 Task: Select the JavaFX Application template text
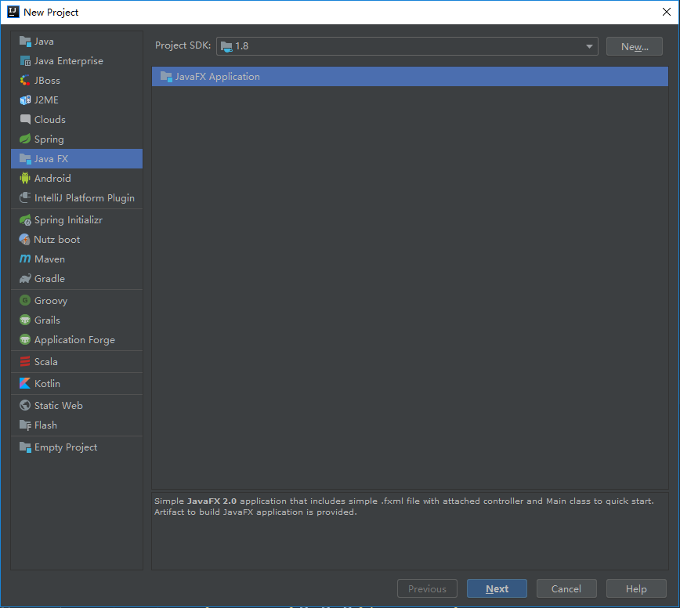(x=217, y=76)
